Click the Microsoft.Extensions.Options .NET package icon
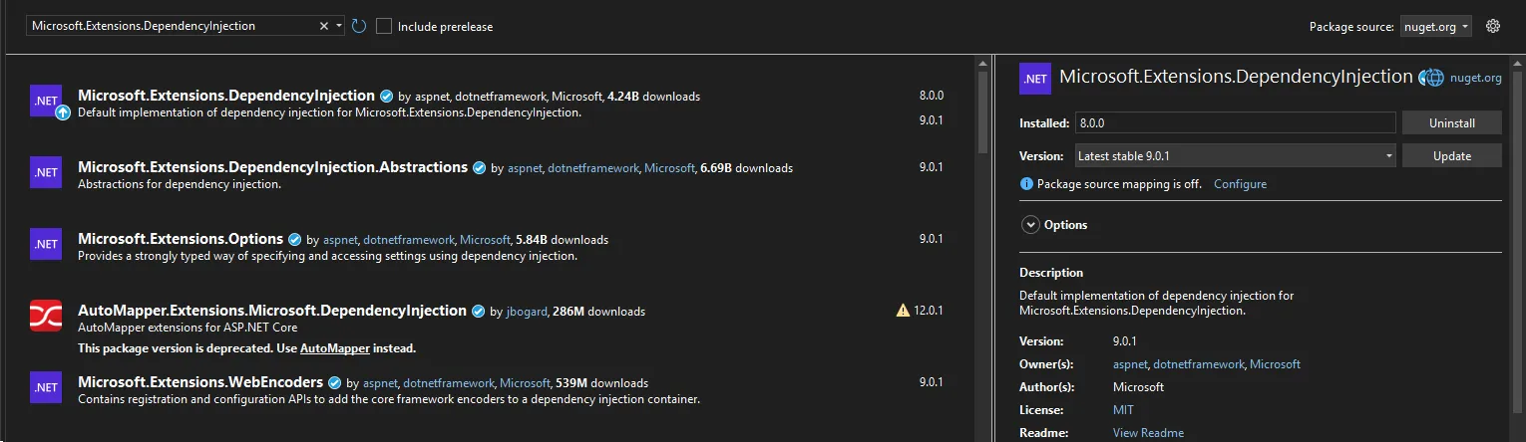This screenshot has width=1526, height=442. click(46, 244)
